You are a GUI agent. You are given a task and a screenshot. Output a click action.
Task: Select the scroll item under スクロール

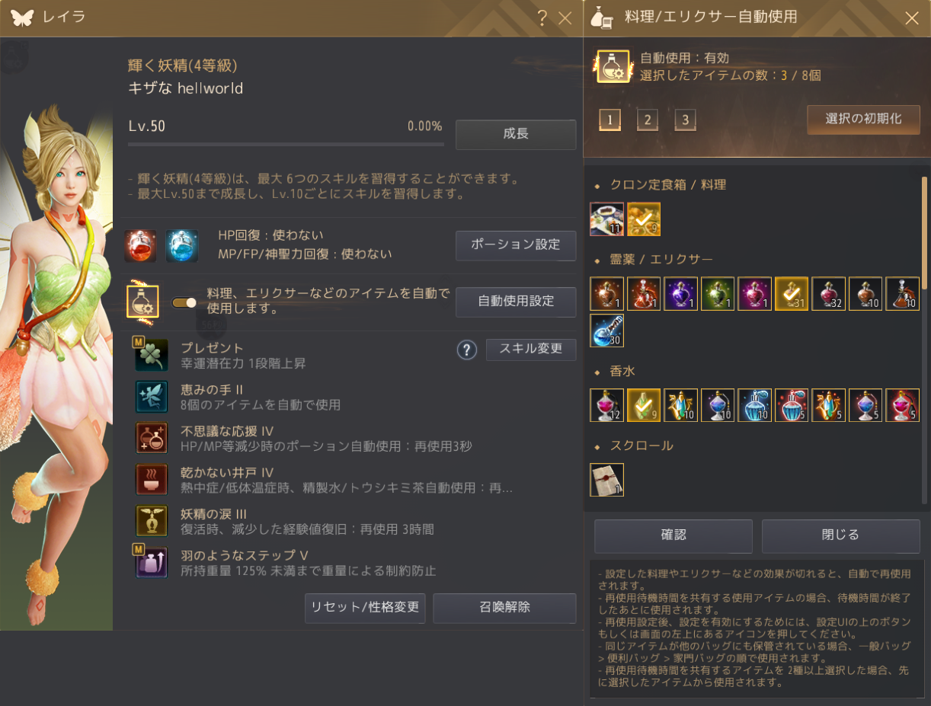pyautogui.click(x=606, y=480)
